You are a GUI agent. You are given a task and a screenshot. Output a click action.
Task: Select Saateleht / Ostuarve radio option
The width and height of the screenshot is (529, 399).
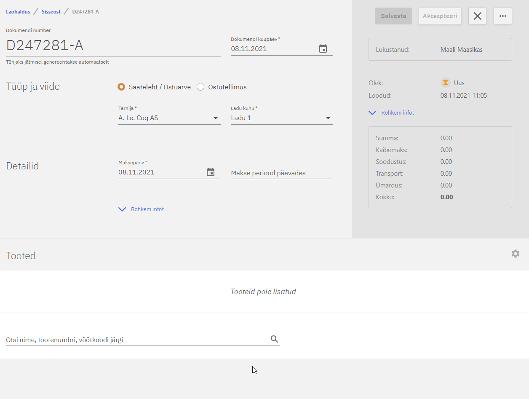[121, 87]
